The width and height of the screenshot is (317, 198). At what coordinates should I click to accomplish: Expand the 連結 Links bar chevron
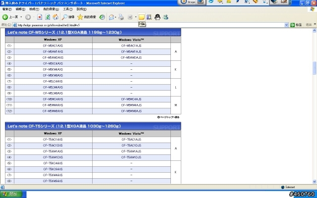tap(315, 24)
